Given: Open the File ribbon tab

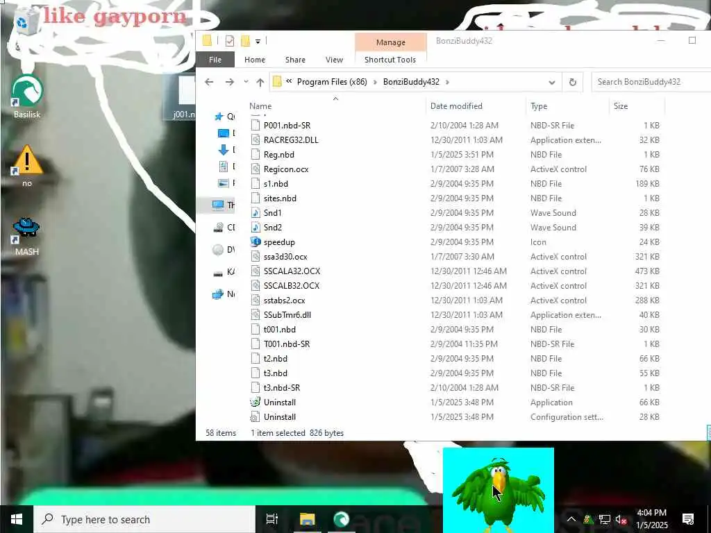Looking at the screenshot, I should pyautogui.click(x=215, y=60).
